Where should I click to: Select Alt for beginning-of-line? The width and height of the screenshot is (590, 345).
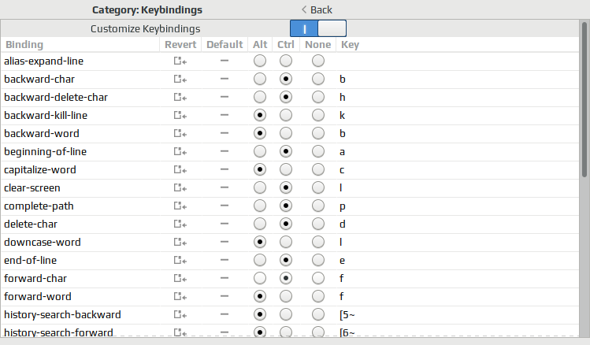click(x=260, y=151)
